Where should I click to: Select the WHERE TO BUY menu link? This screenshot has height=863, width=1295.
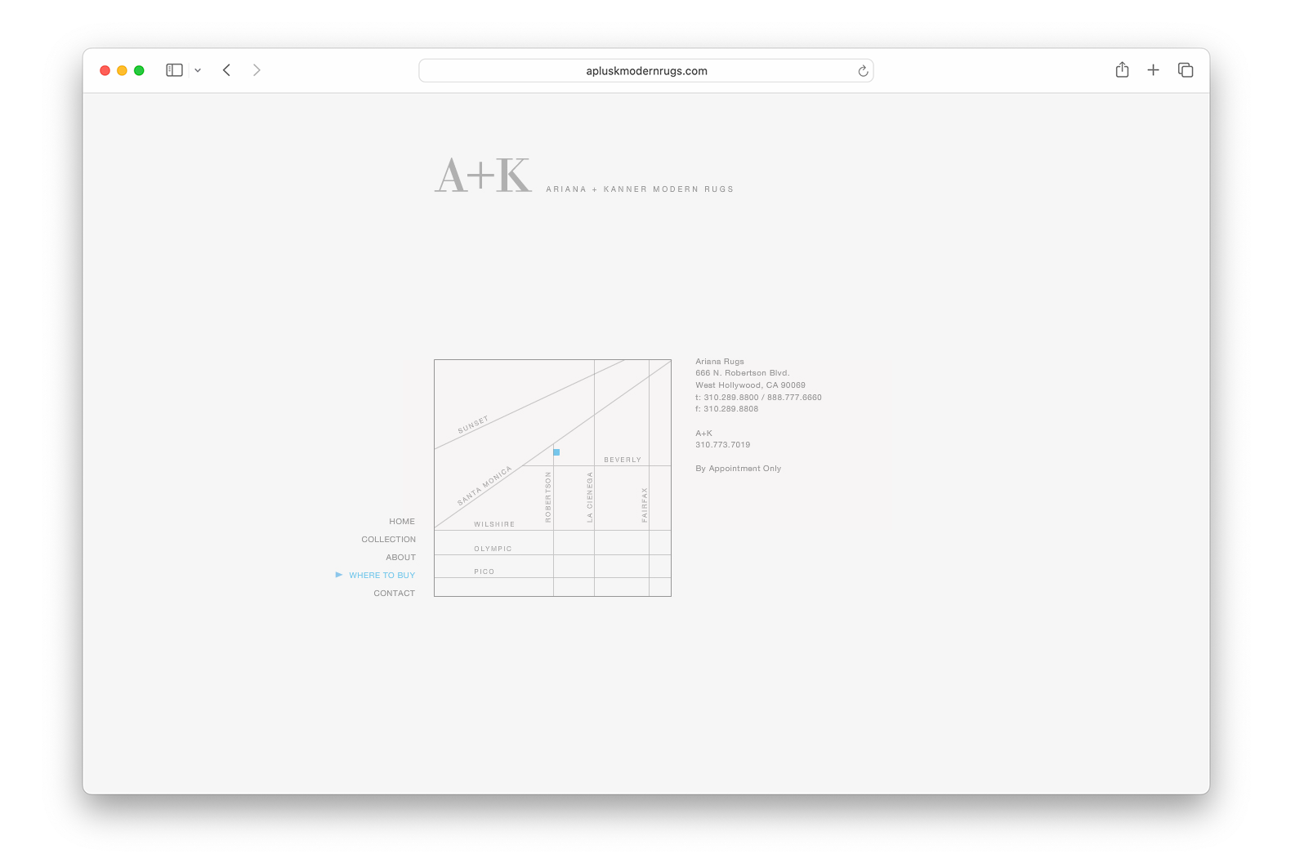click(382, 576)
